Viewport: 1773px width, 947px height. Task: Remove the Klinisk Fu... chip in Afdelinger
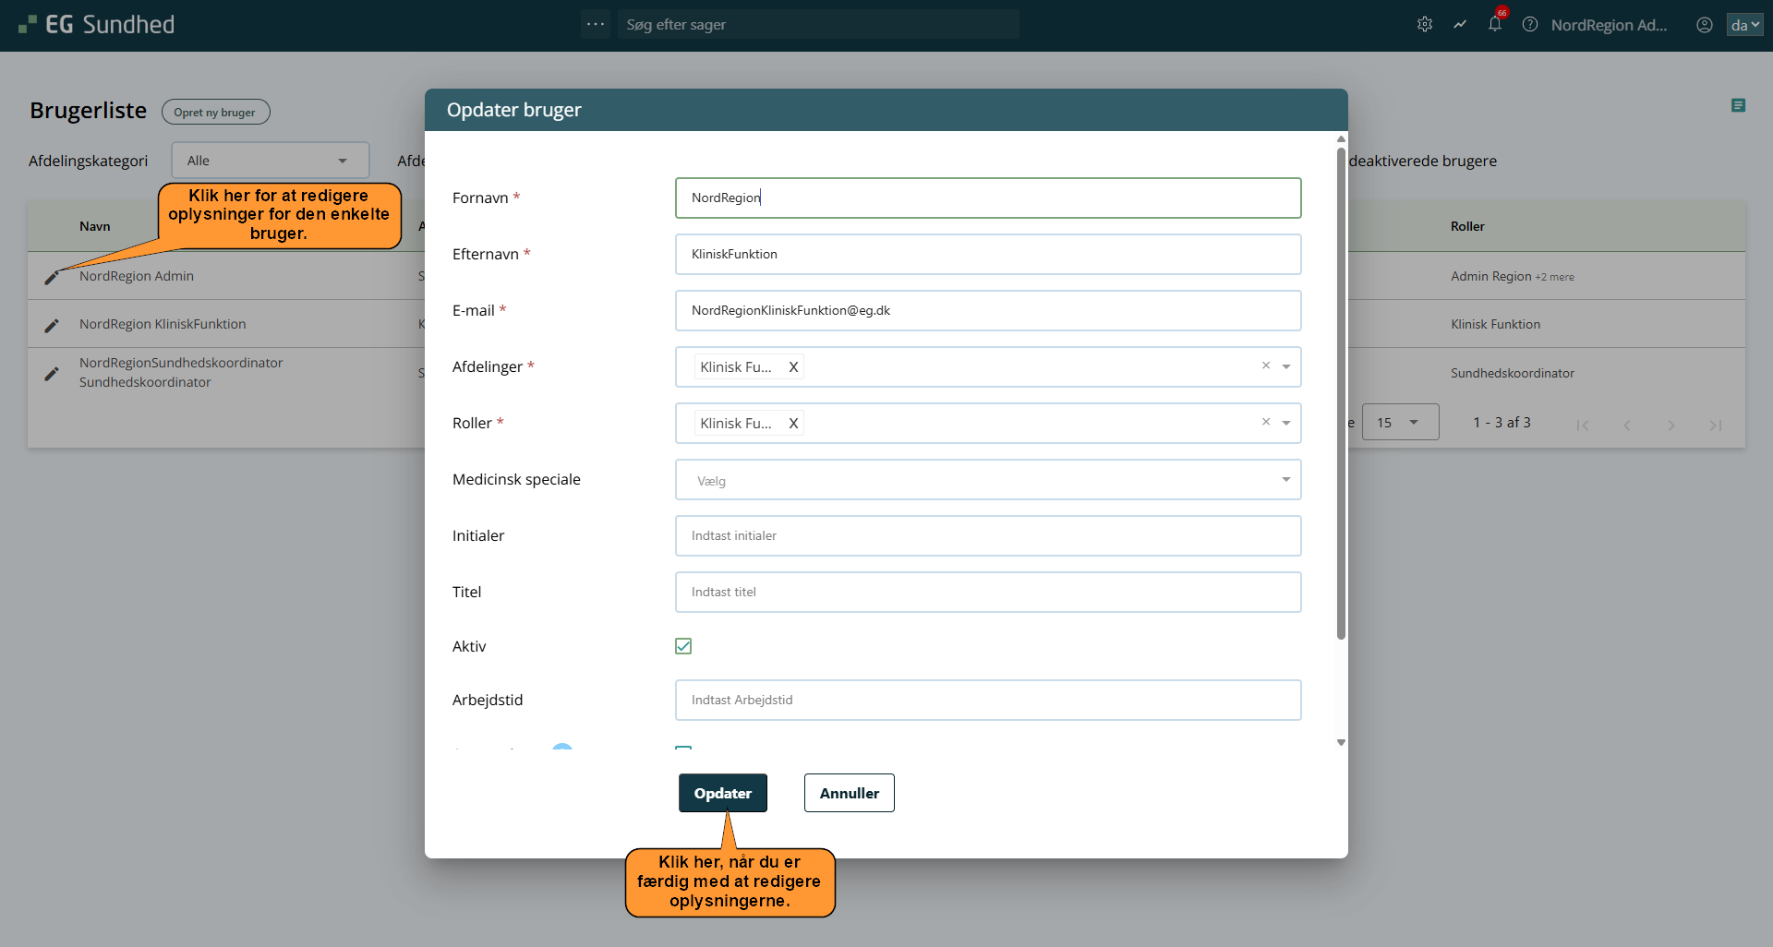793,367
